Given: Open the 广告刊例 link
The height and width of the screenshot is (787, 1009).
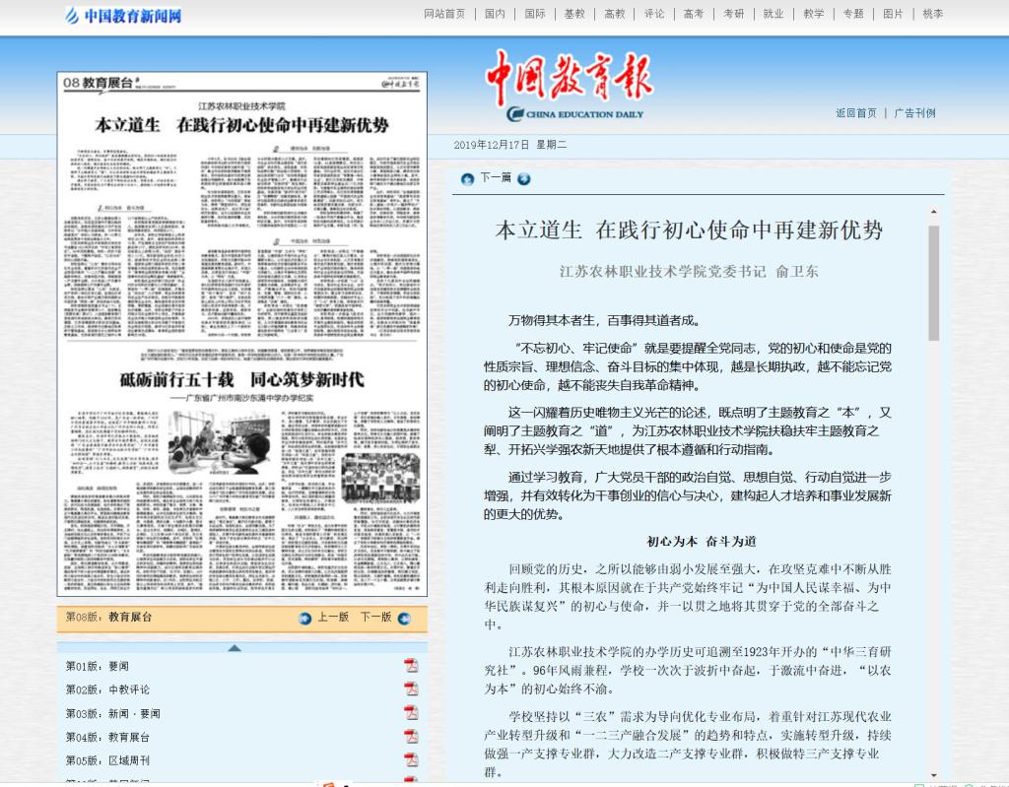Looking at the screenshot, I should [x=914, y=113].
